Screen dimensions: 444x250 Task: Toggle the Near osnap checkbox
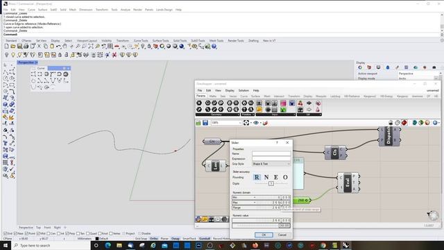(15, 233)
